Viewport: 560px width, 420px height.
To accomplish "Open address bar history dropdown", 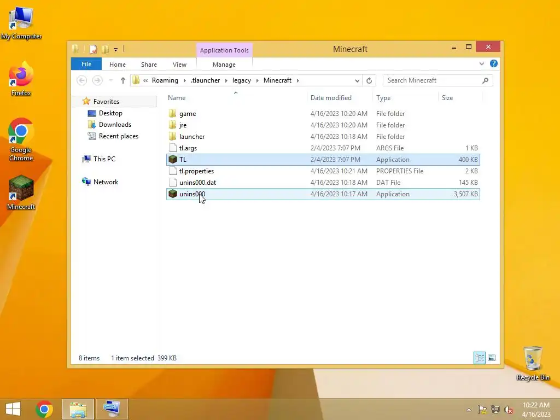I will [357, 81].
